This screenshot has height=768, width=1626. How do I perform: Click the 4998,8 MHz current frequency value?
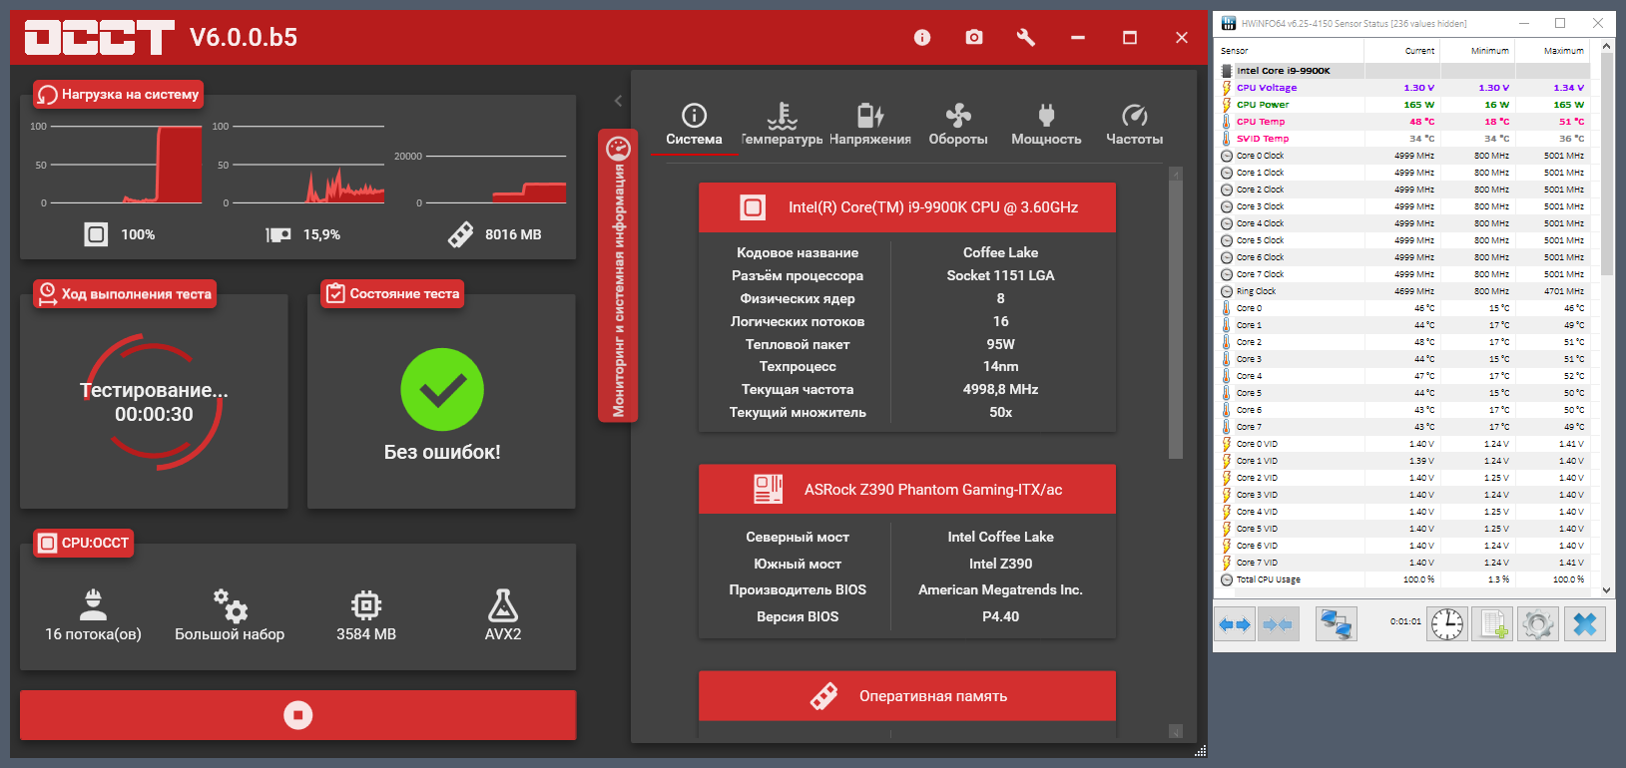click(x=1000, y=389)
